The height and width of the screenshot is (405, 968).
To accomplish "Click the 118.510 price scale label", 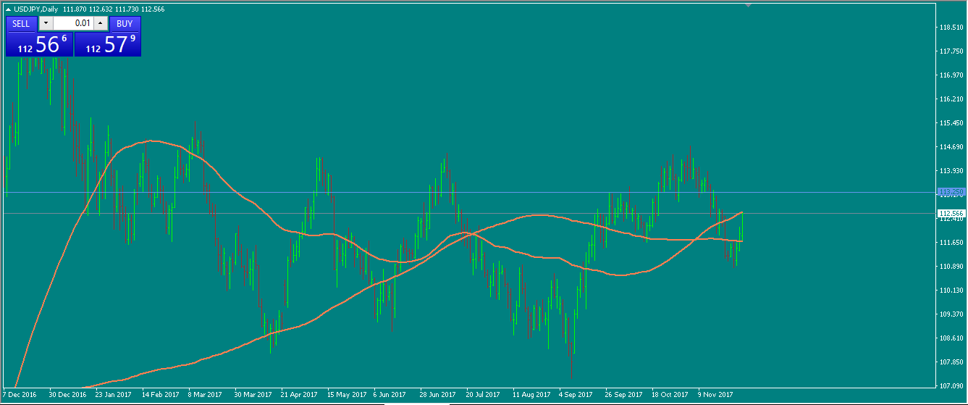I will point(951,28).
